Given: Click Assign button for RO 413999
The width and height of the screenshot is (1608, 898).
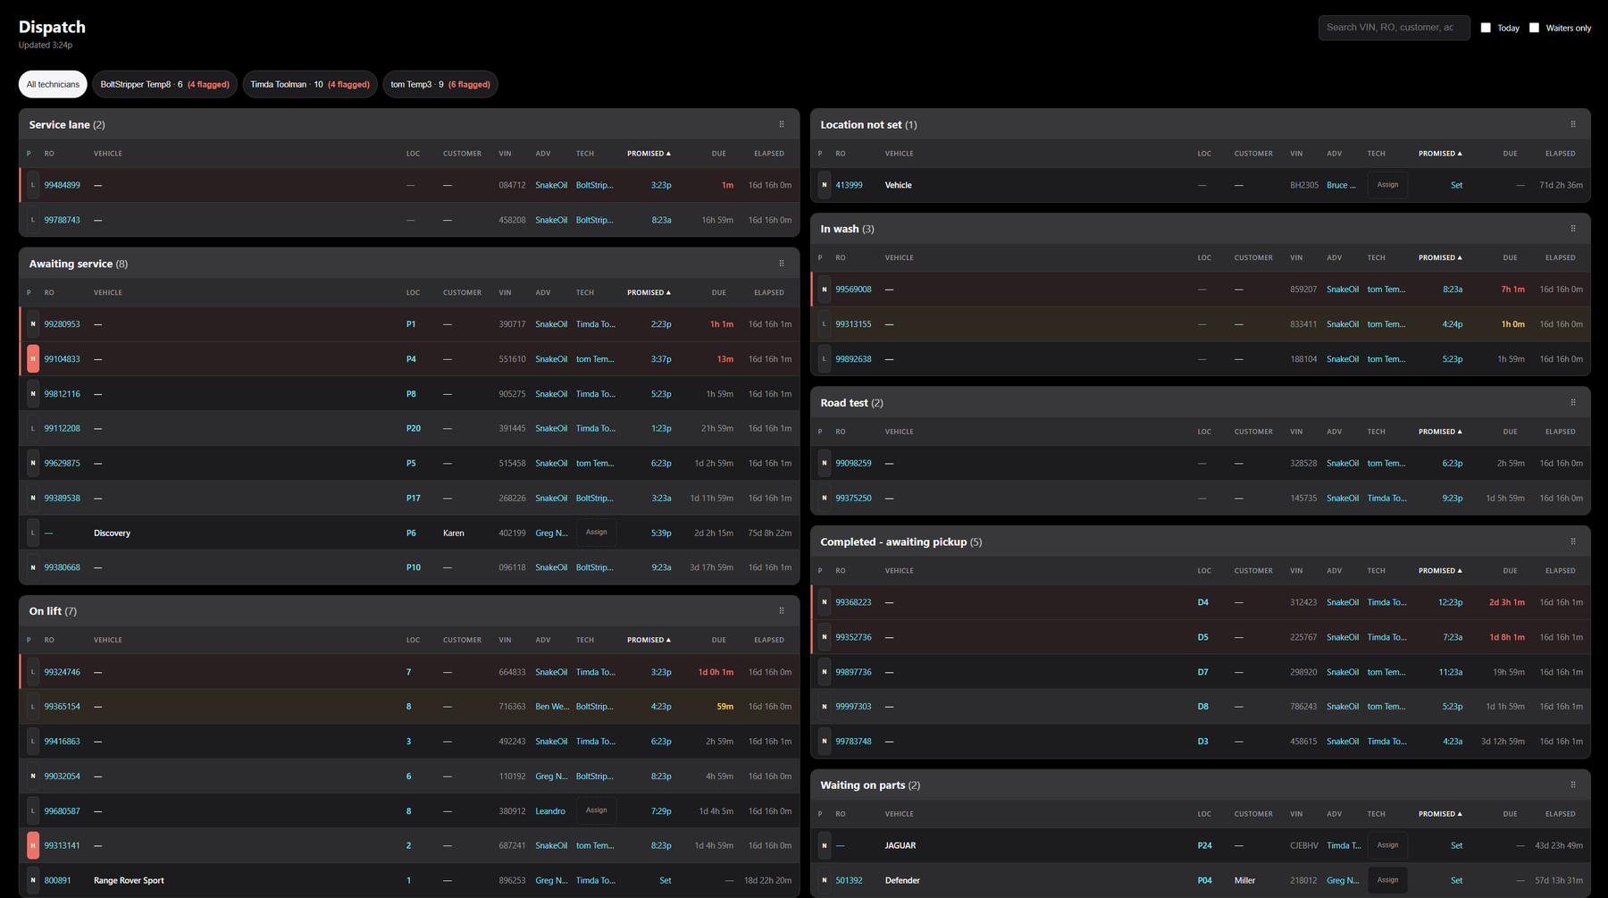Looking at the screenshot, I should point(1387,185).
